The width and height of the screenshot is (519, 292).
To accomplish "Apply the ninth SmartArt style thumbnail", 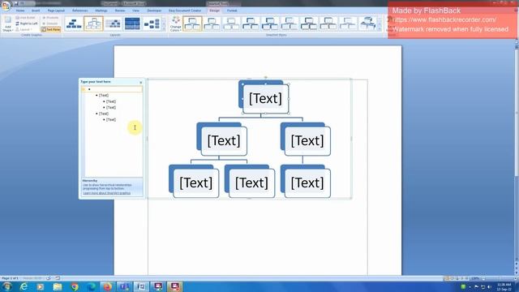I will pyautogui.click(x=348, y=24).
